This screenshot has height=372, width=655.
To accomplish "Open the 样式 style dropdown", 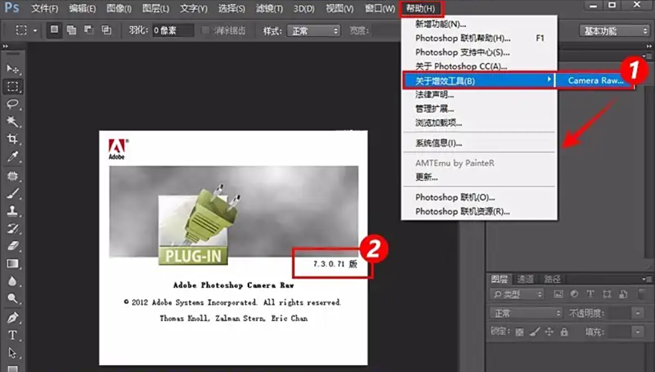I will click(x=315, y=31).
